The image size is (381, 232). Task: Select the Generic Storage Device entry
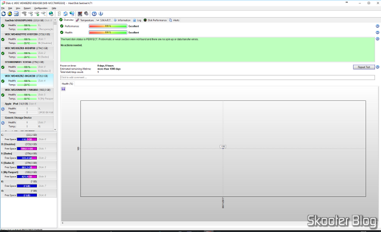pos(27,122)
